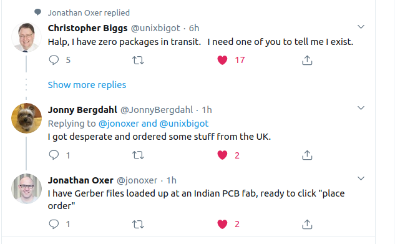Image resolution: width=395 pixels, height=244 pixels.
Task: Share Jonathan Oxer's Gerber files tweet
Action: coord(307,224)
